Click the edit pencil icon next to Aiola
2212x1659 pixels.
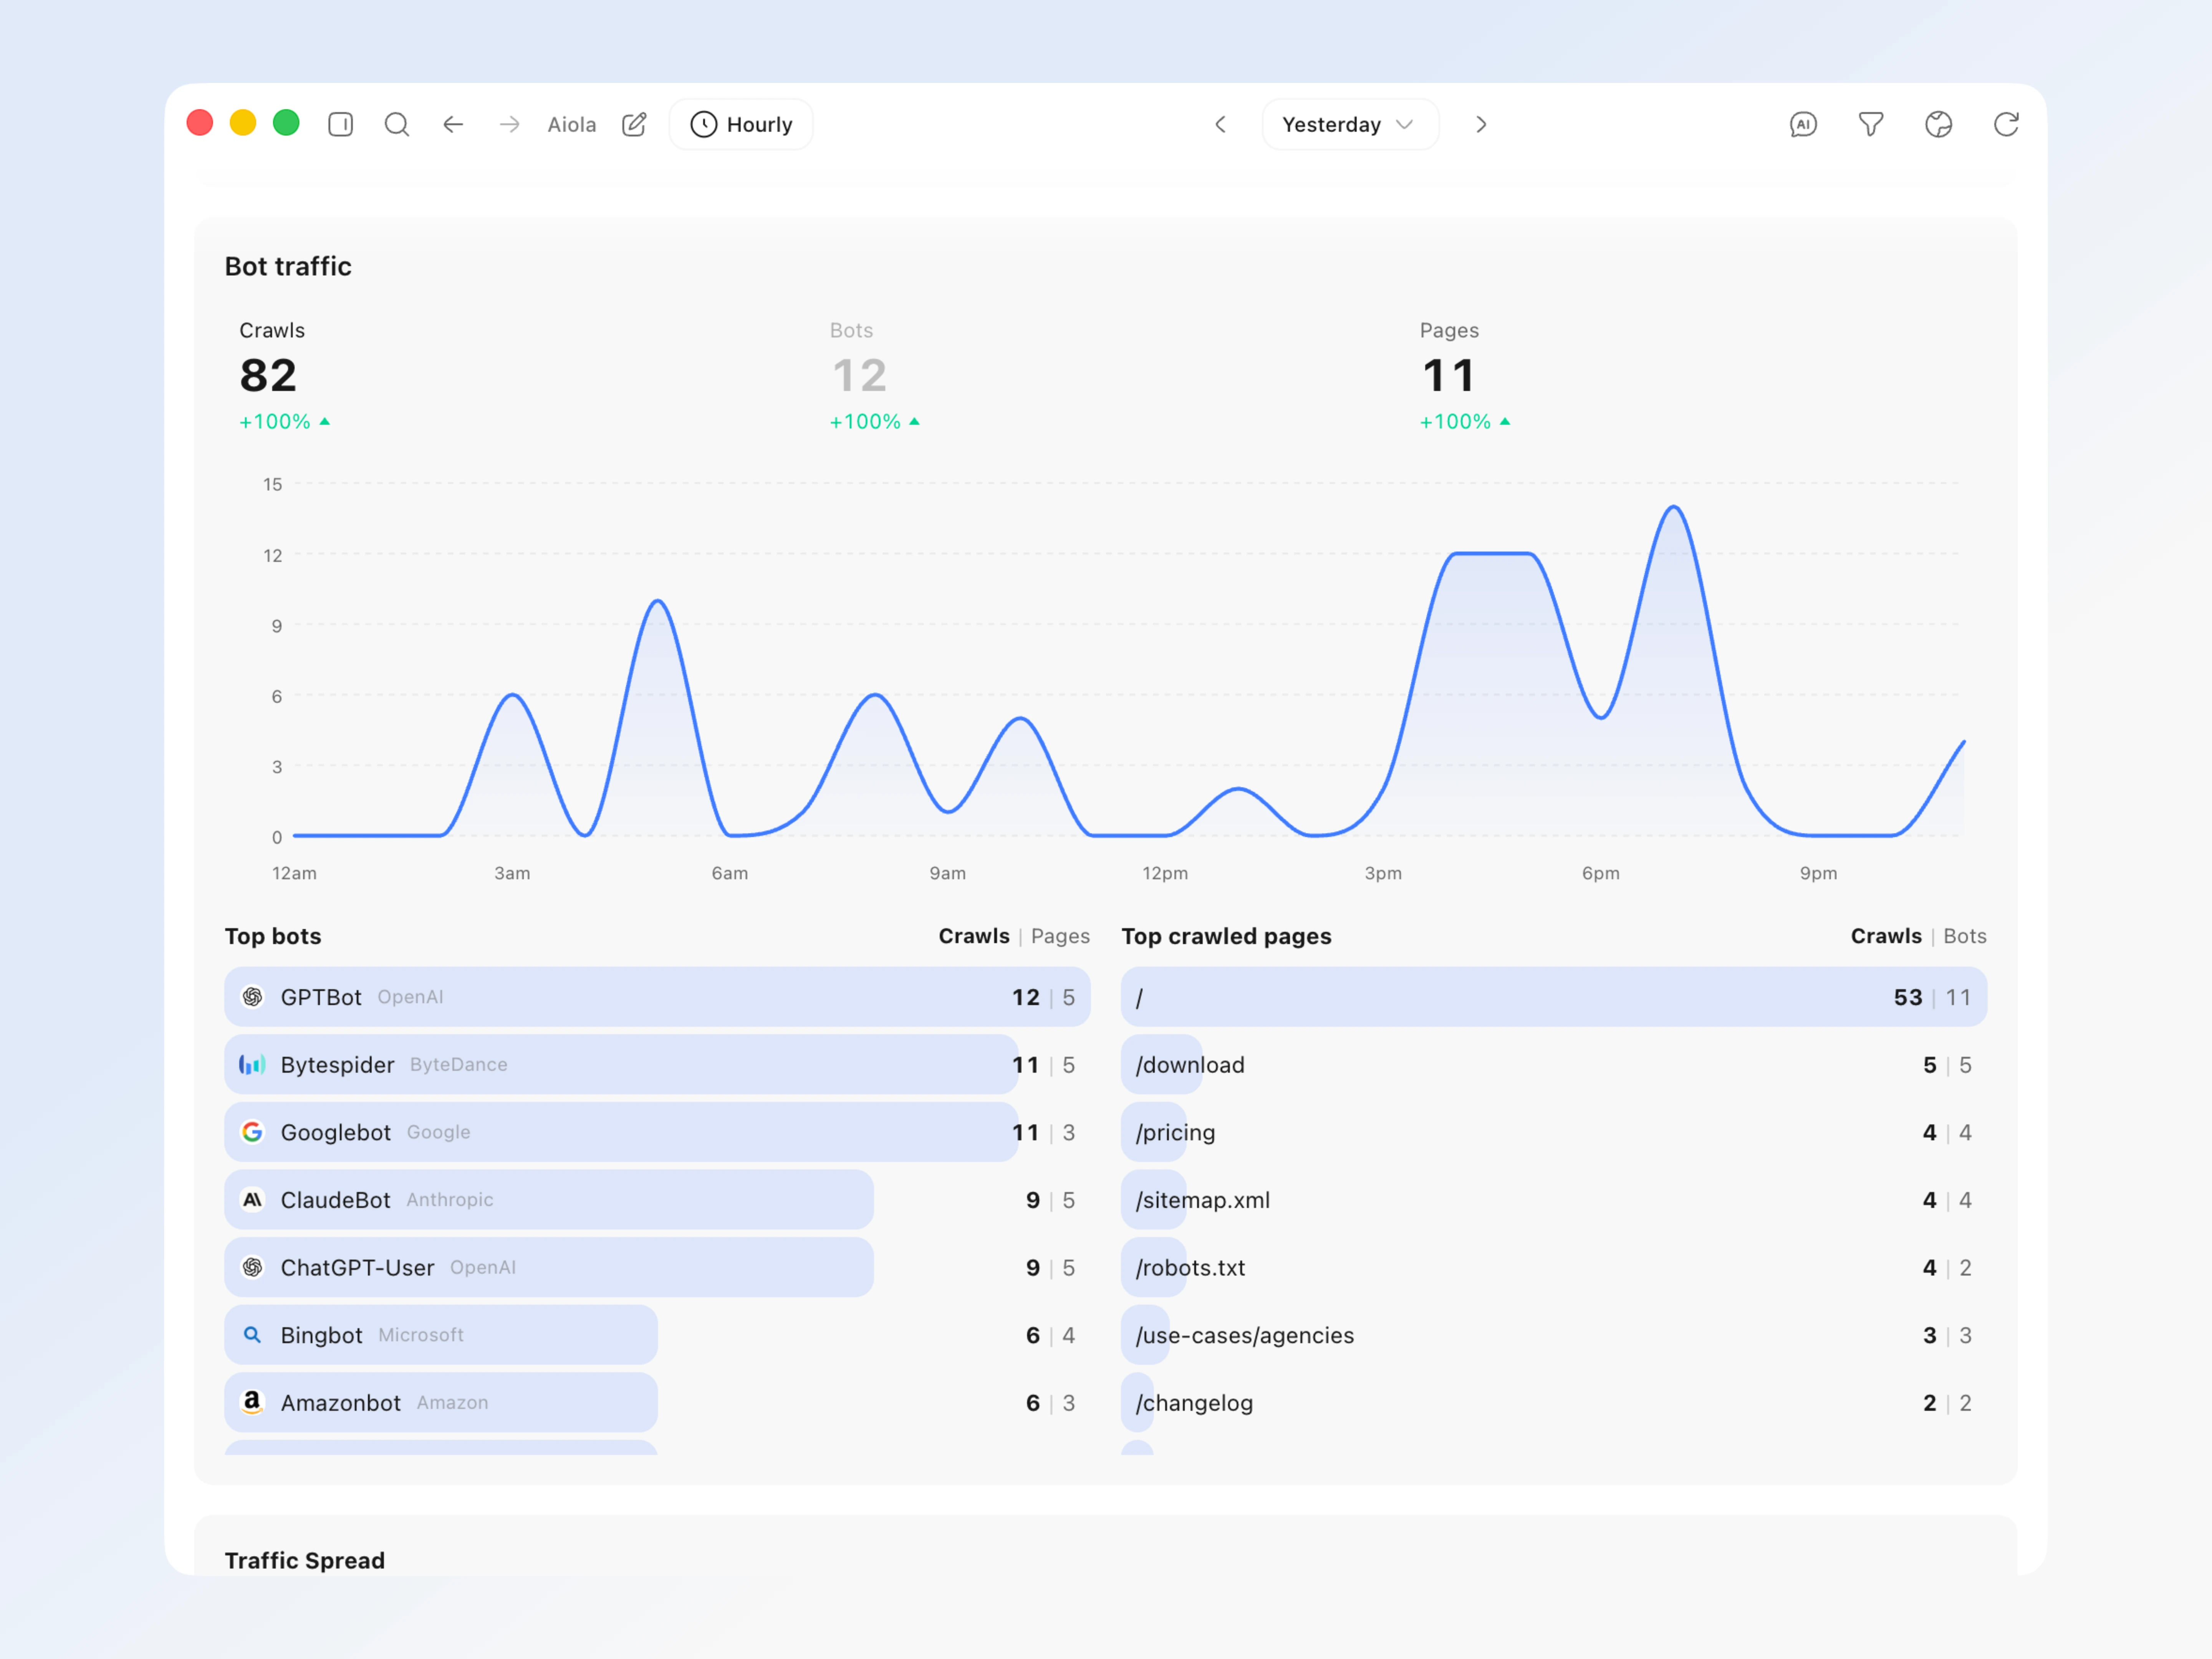click(634, 124)
